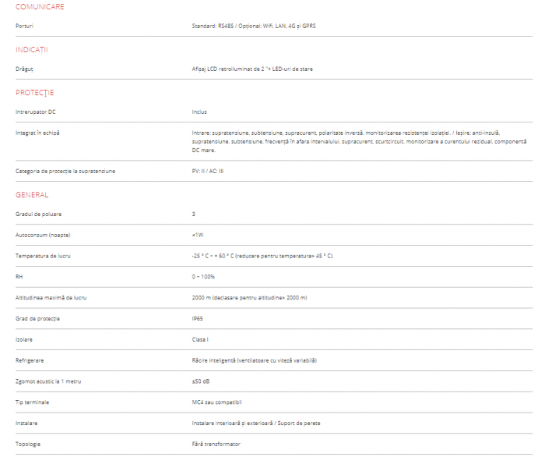Select the Gradul de poluare label

click(x=38, y=213)
